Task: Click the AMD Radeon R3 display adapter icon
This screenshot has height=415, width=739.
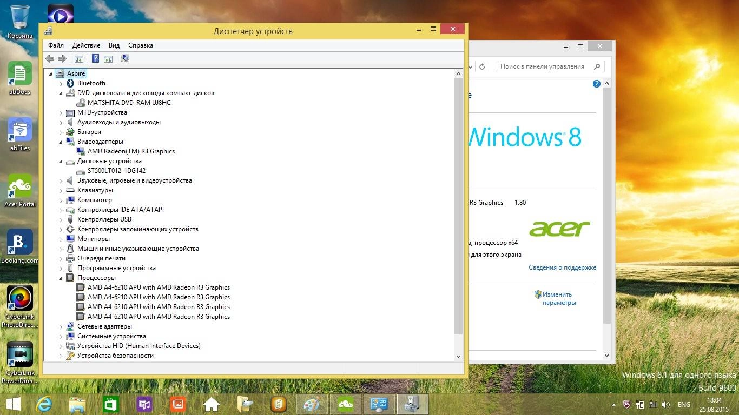Action: [80, 151]
